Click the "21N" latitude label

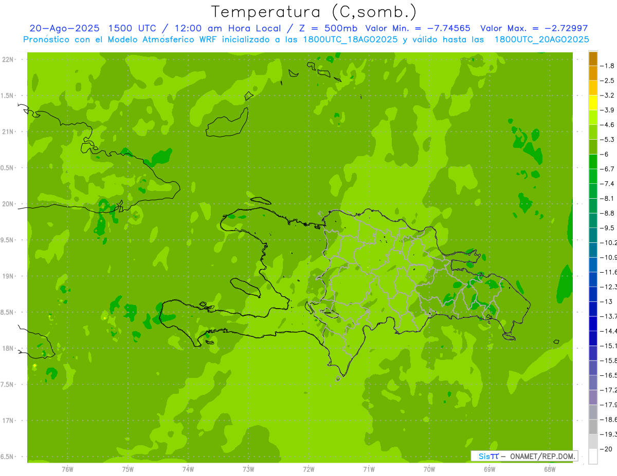7,132
